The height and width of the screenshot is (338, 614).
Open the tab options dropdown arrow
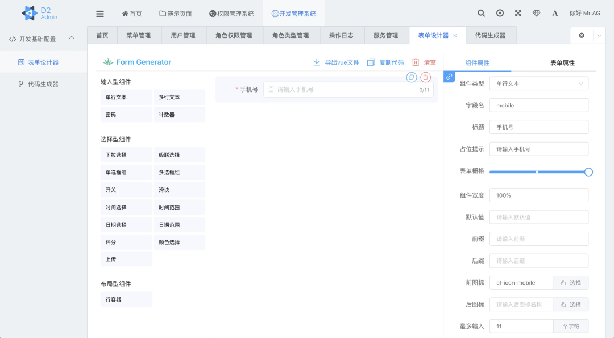coord(599,35)
